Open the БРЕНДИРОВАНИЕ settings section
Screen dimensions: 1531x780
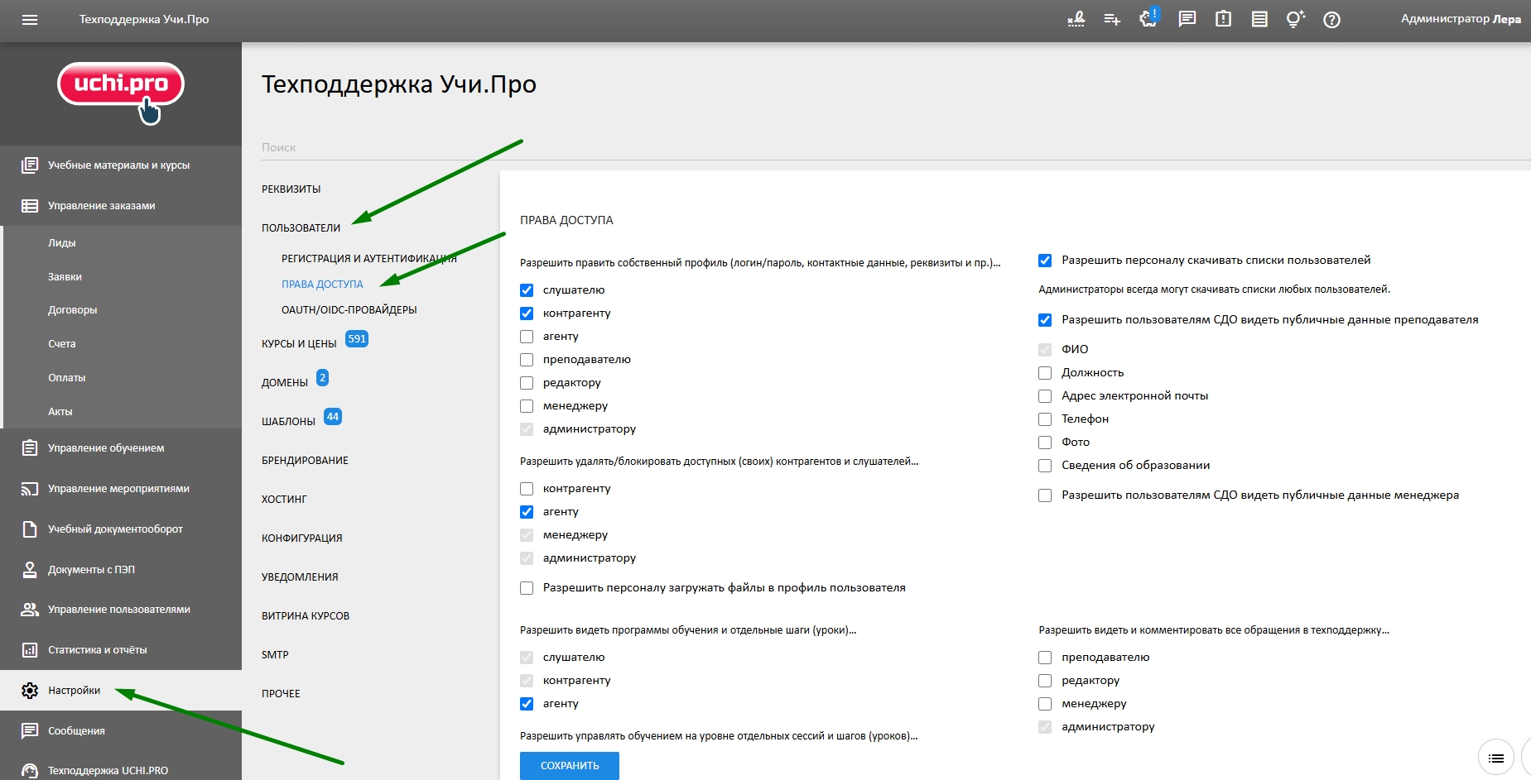tap(305, 461)
